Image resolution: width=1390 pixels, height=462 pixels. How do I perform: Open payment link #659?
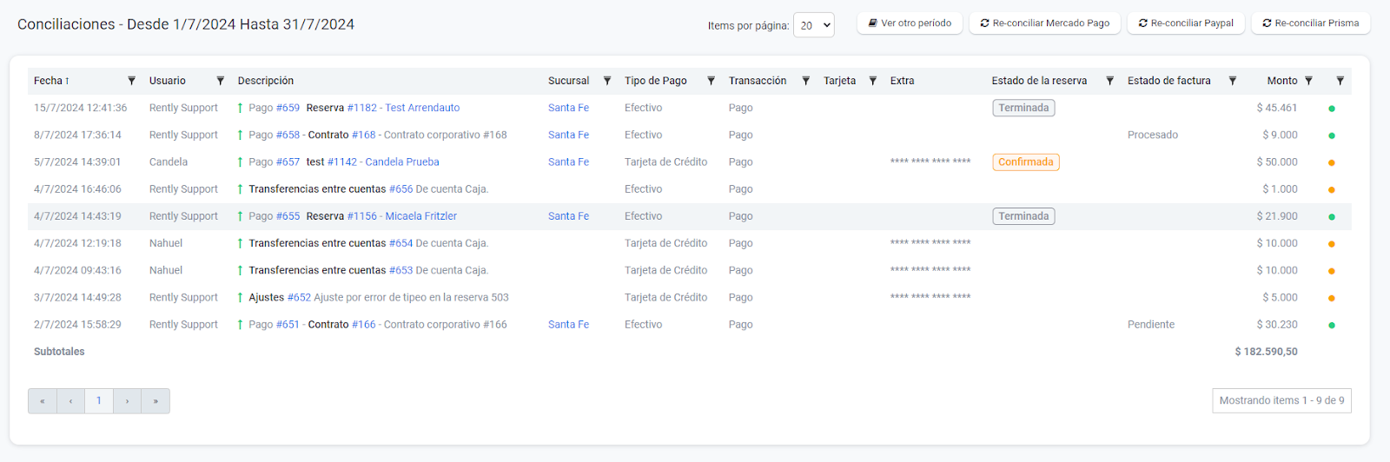[x=288, y=108]
